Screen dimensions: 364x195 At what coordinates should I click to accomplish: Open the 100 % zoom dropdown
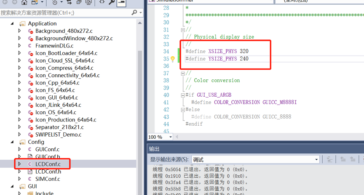tap(171, 137)
